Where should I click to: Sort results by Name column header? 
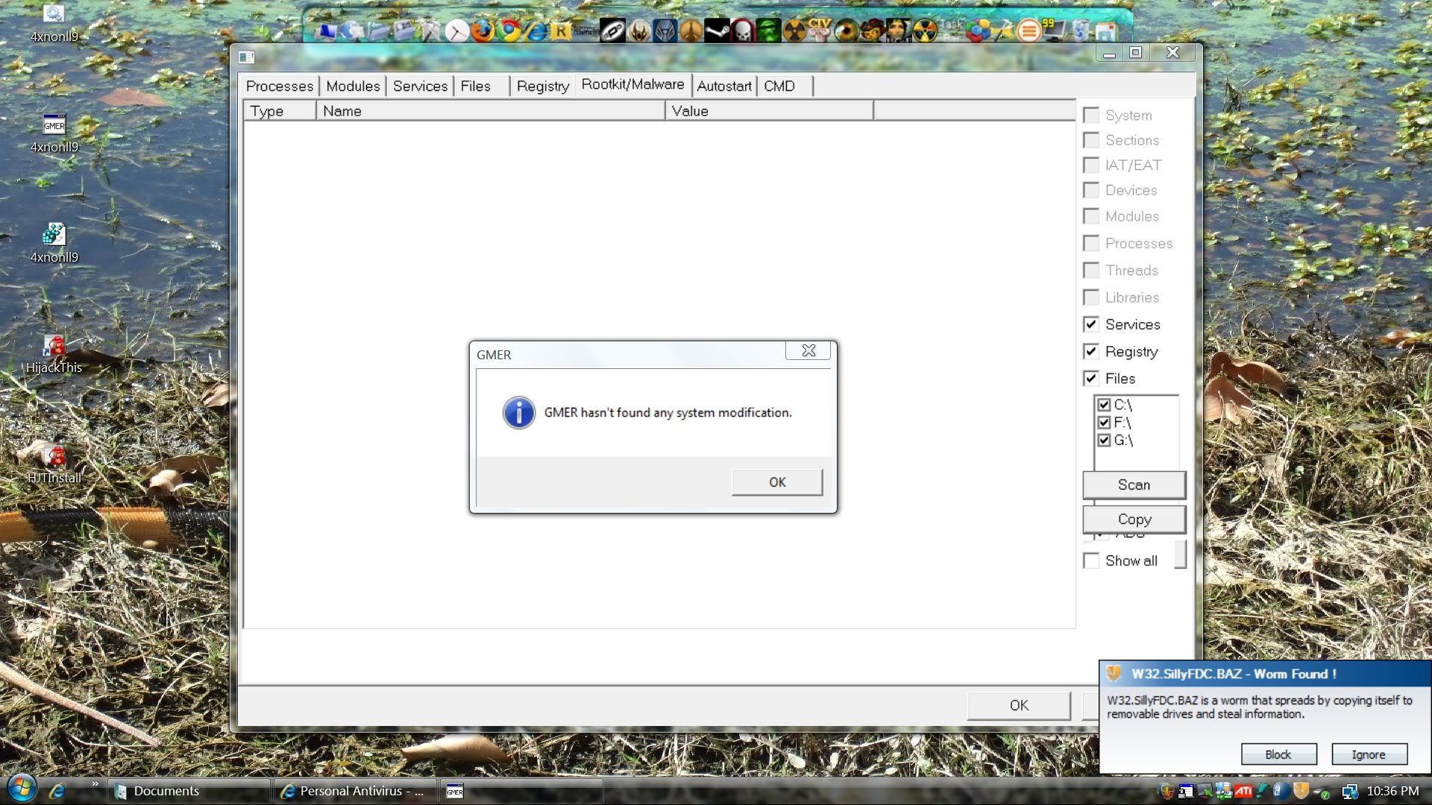pyautogui.click(x=491, y=111)
